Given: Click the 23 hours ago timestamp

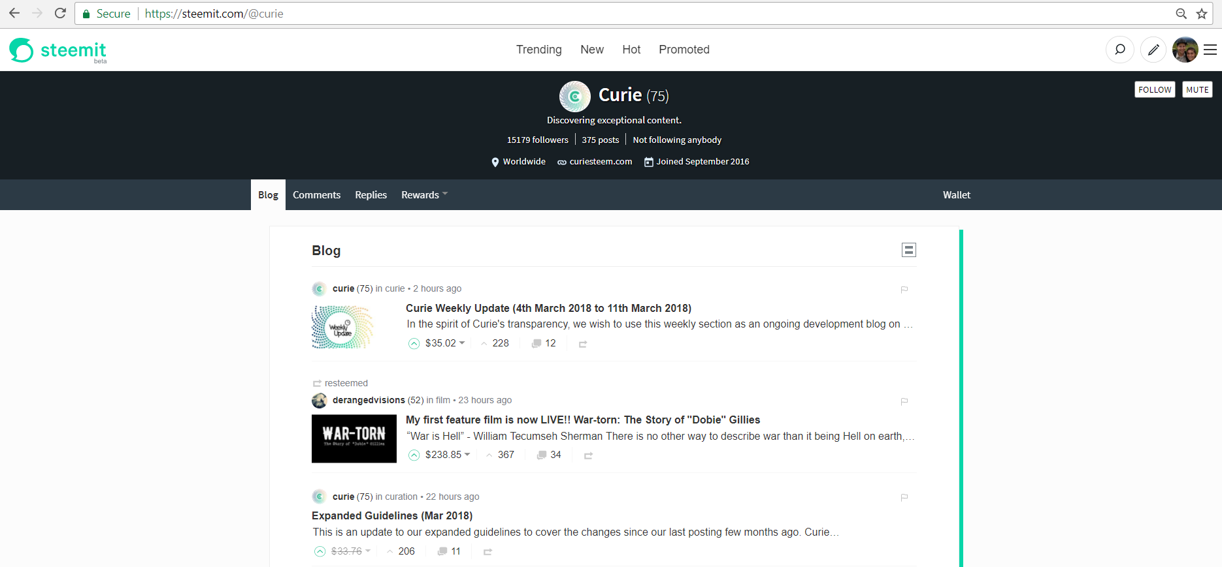Looking at the screenshot, I should [485, 400].
